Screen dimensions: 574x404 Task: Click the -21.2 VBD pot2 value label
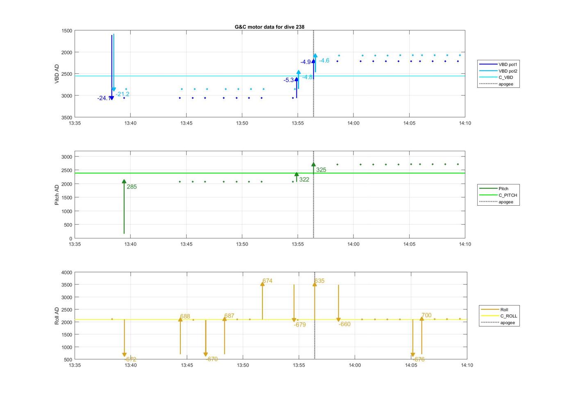[123, 94]
